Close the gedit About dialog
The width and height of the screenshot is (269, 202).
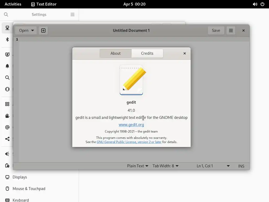[185, 53]
